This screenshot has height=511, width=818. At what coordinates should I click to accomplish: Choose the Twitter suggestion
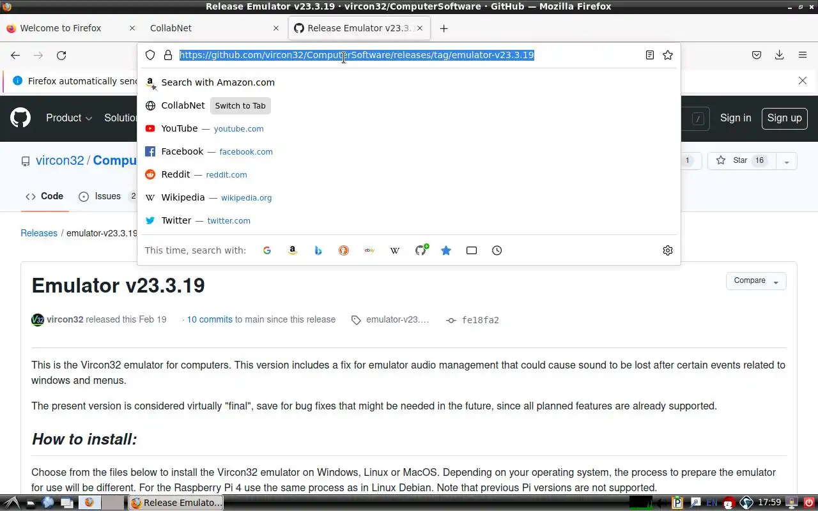pos(409,220)
